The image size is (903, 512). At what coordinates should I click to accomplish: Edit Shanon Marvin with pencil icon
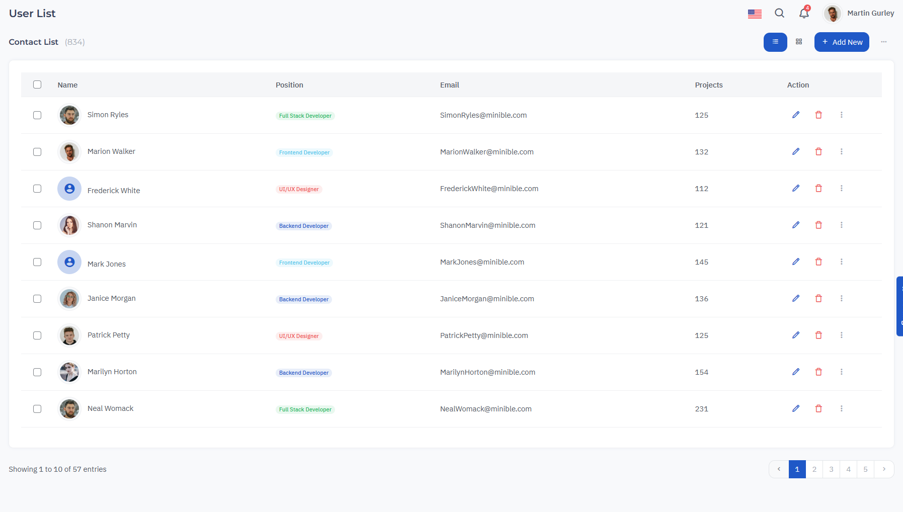tap(796, 225)
